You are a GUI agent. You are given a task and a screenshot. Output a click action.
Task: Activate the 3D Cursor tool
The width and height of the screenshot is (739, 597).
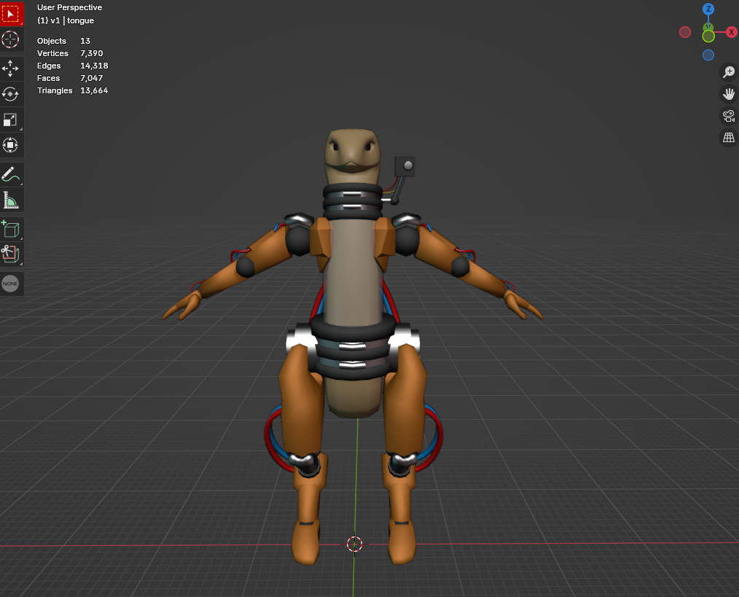[11, 39]
